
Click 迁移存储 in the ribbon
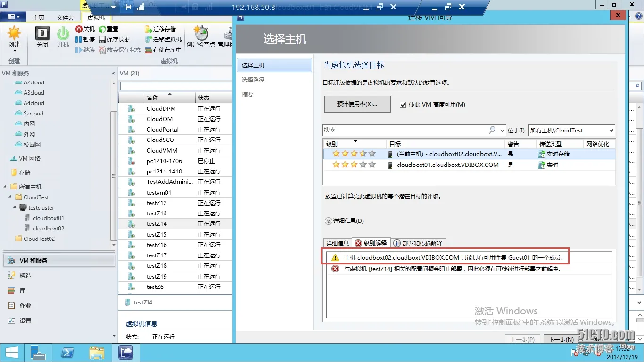click(x=161, y=29)
